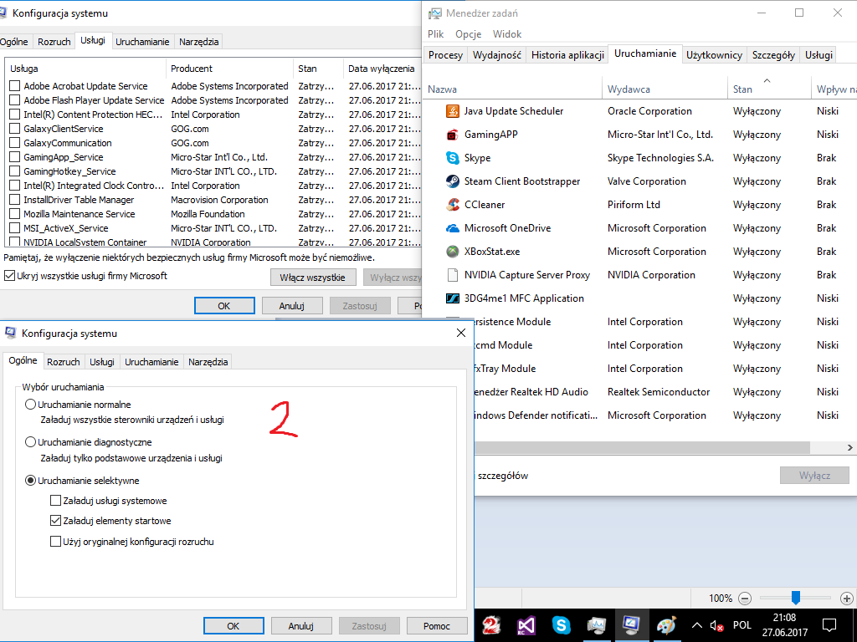Click the zoom slider handle next to 100%
This screenshot has height=642, width=857.
click(796, 598)
